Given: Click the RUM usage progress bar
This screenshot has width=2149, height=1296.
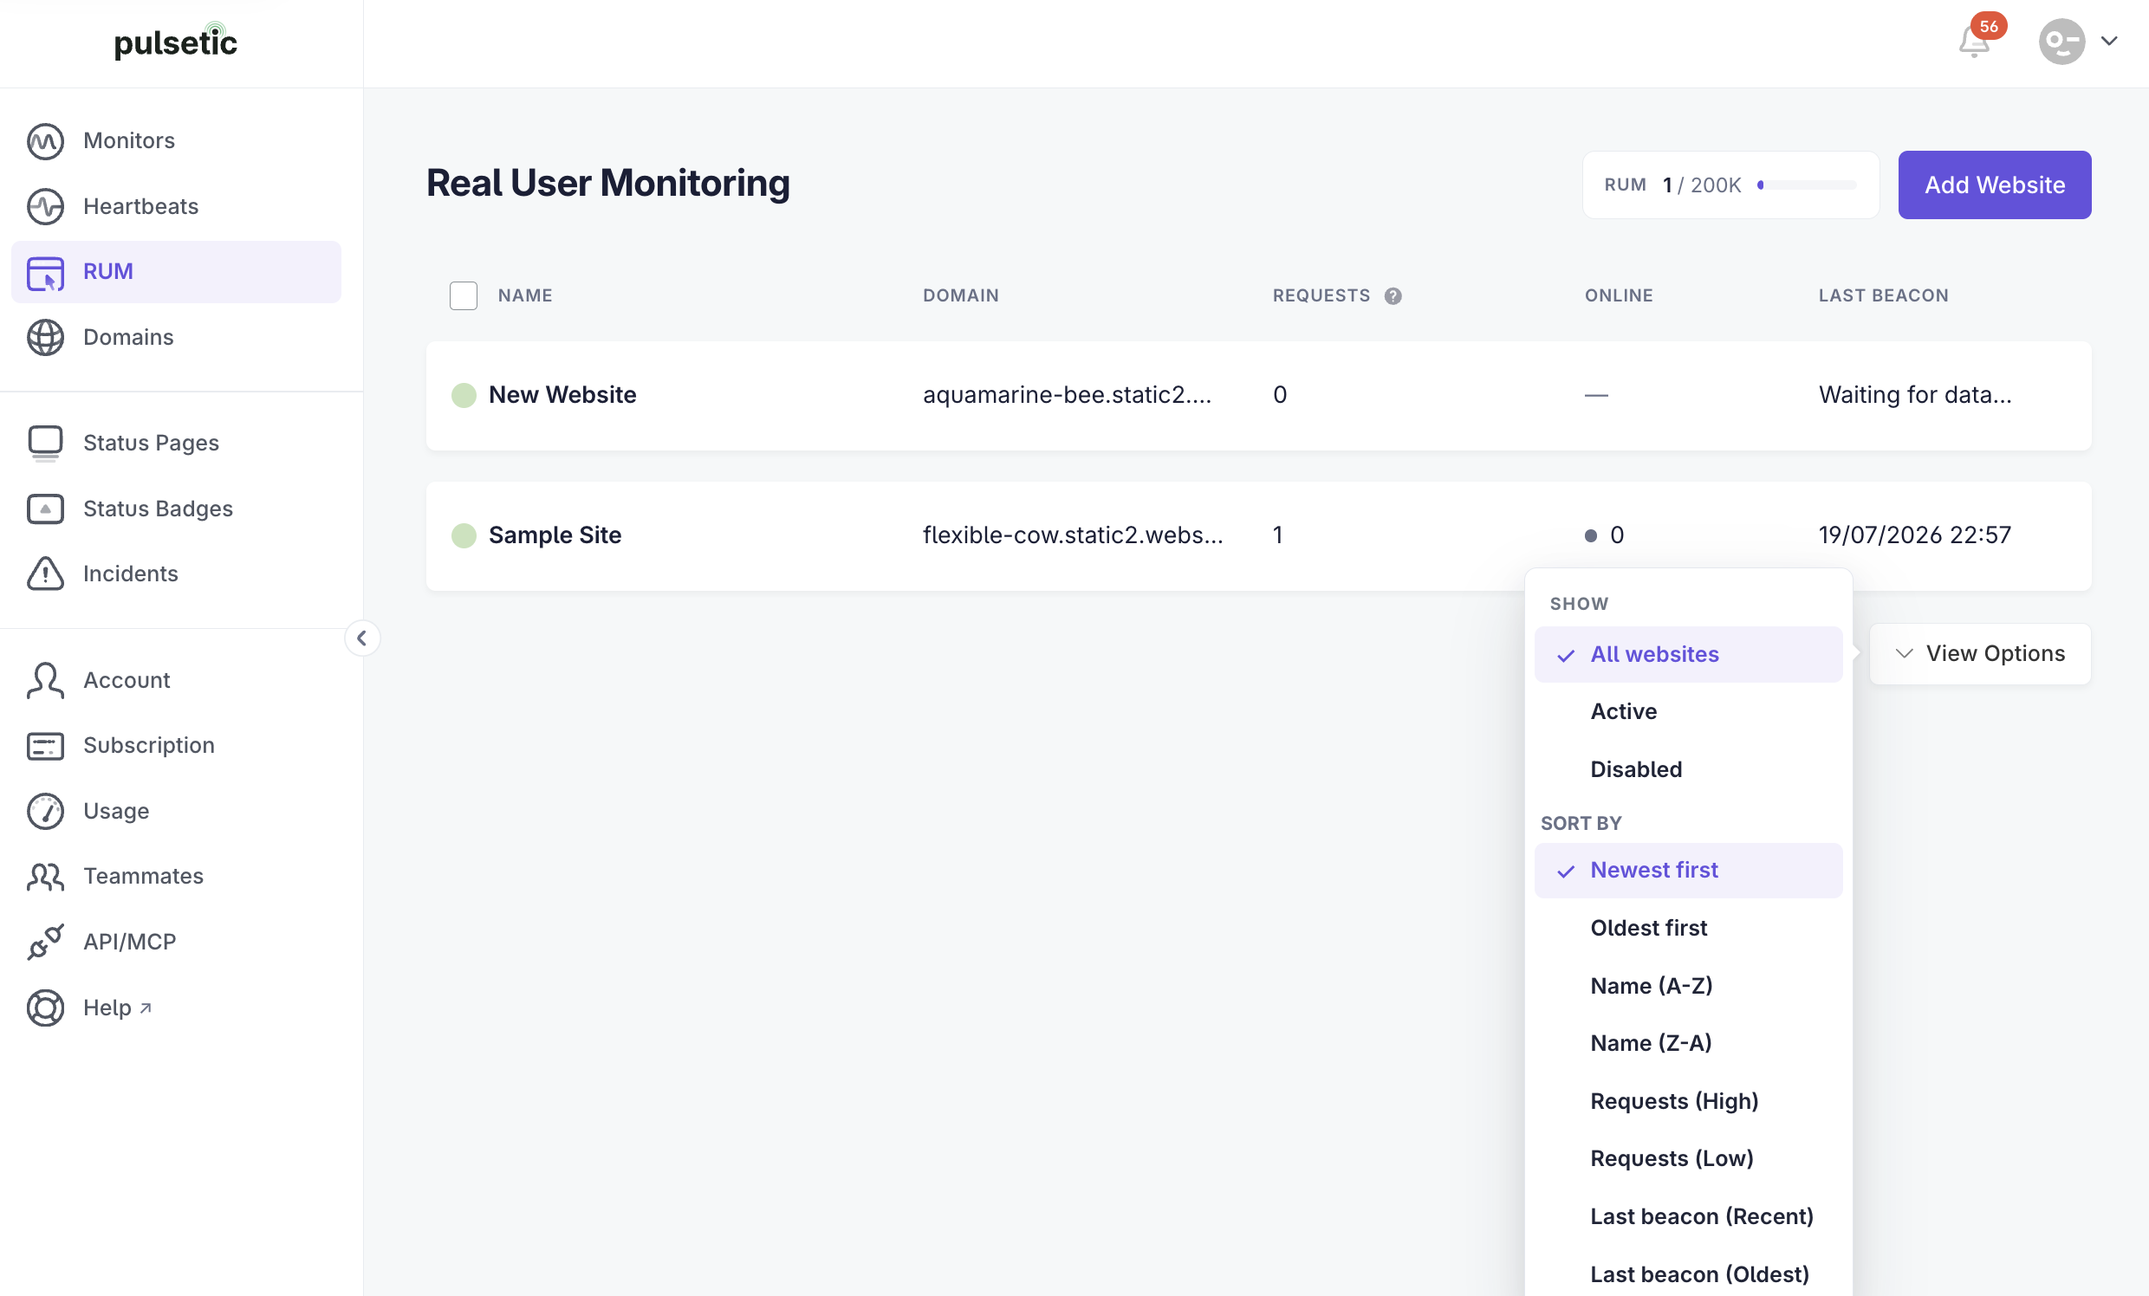Looking at the screenshot, I should 1807,185.
